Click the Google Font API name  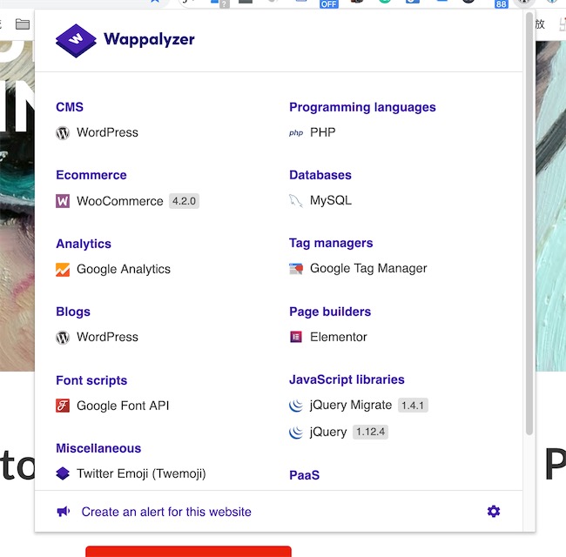(123, 406)
